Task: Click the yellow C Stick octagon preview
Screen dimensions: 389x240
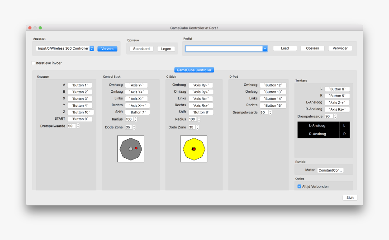Action: [x=194, y=149]
